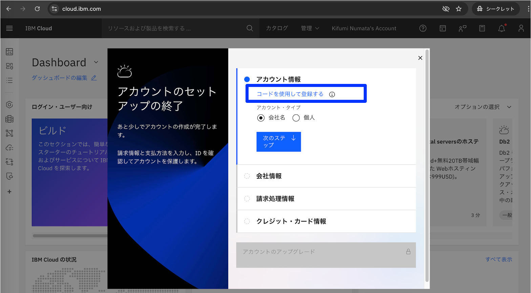Launch the IBM Cloud Shell terminal icon

(443, 28)
